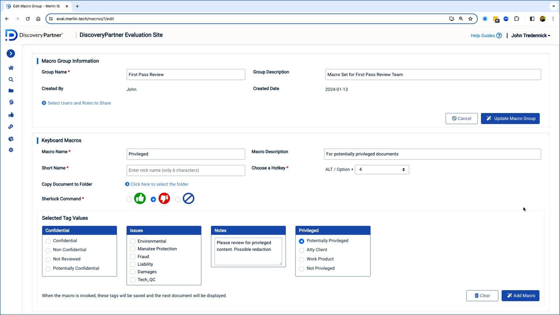
Task: Open John Tredennick user menu
Action: click(531, 36)
